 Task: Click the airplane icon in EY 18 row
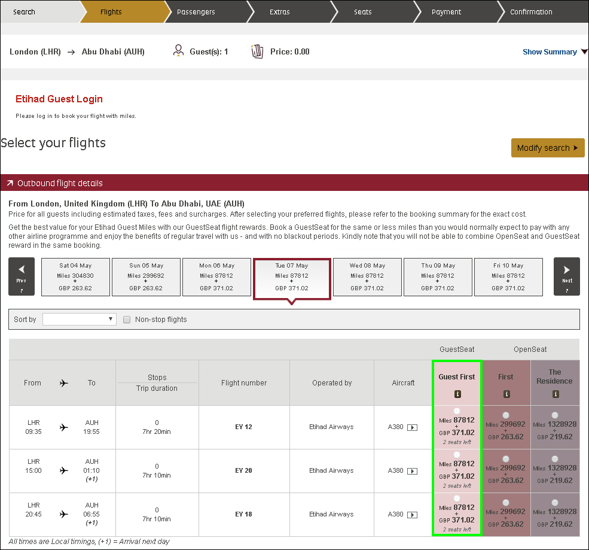coord(64,514)
